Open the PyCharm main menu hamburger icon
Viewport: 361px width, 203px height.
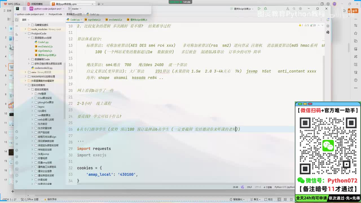tap(24, 9)
